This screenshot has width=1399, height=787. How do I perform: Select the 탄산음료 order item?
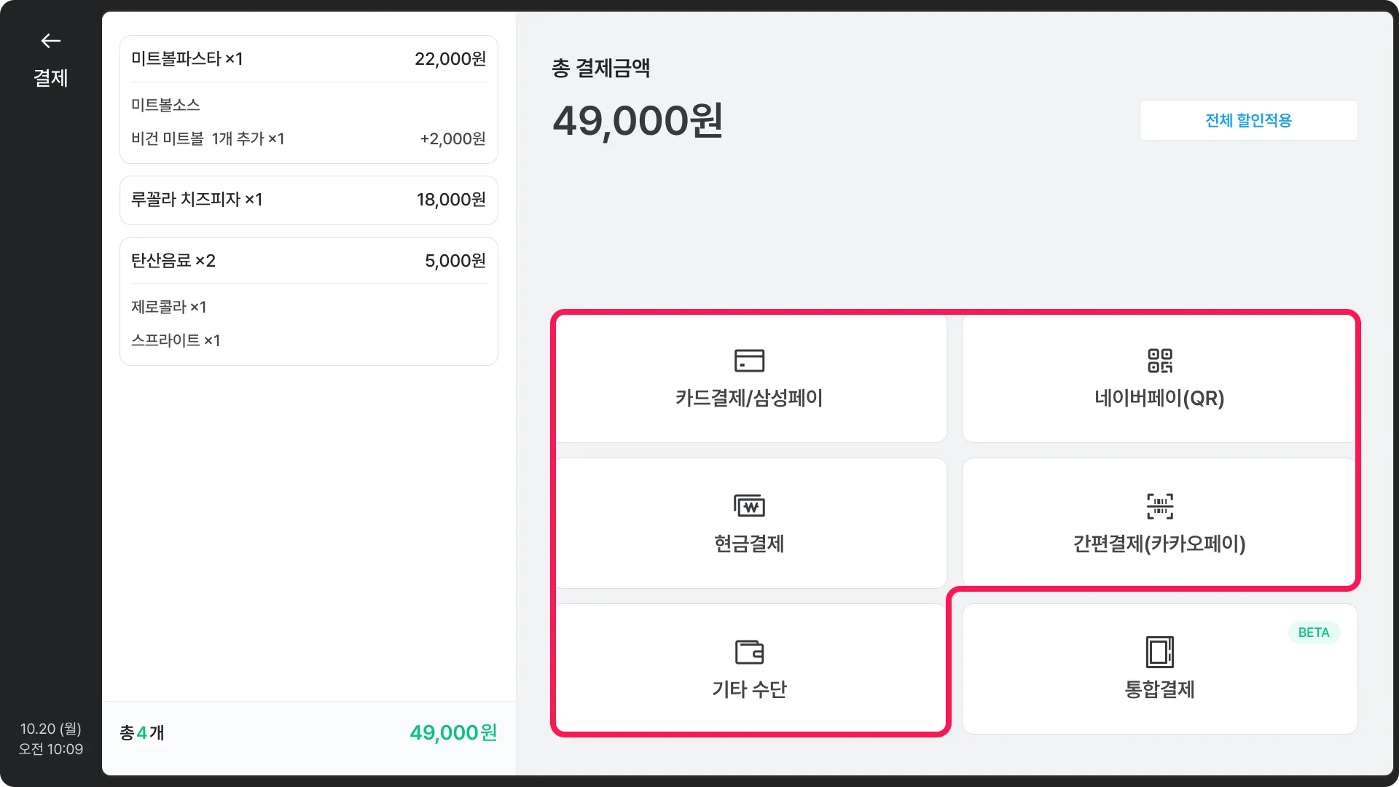point(308,261)
